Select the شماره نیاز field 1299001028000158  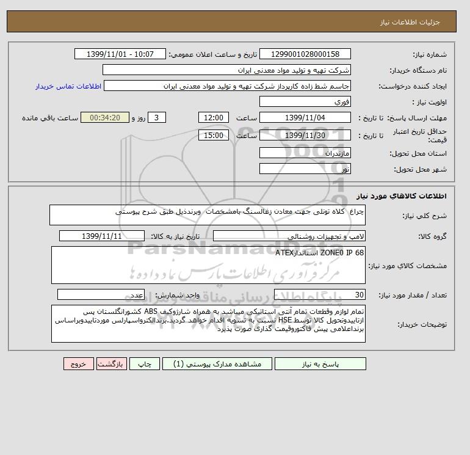pyautogui.click(x=305, y=54)
